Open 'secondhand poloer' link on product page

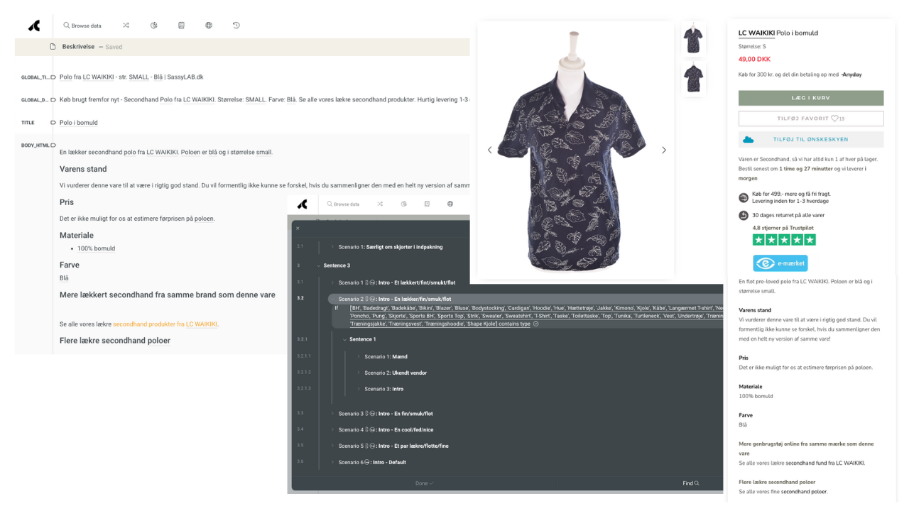(x=804, y=492)
